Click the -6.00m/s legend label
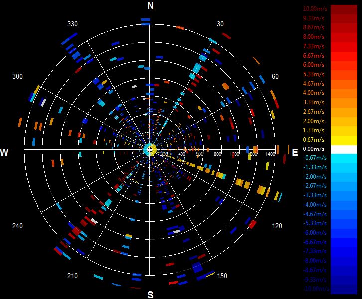 (x=315, y=233)
